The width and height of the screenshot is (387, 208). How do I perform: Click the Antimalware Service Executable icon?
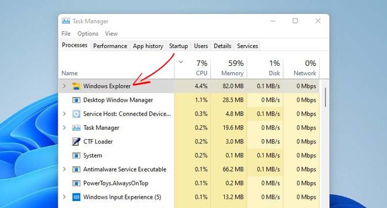(76, 169)
